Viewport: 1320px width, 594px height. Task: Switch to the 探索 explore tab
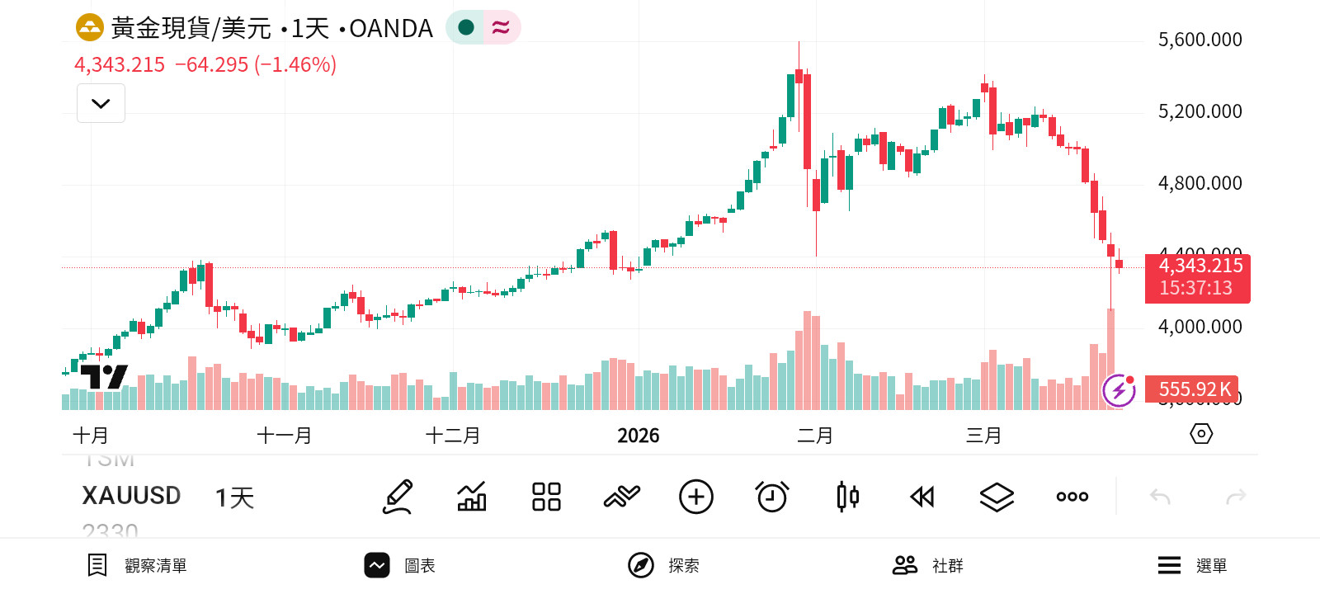coord(664,565)
